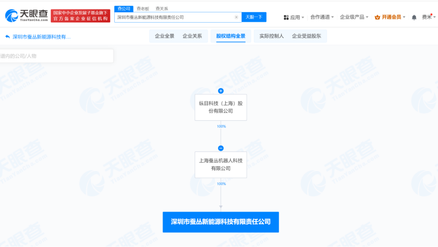
Task: Open the 实际控制人 tab
Action: 271,36
